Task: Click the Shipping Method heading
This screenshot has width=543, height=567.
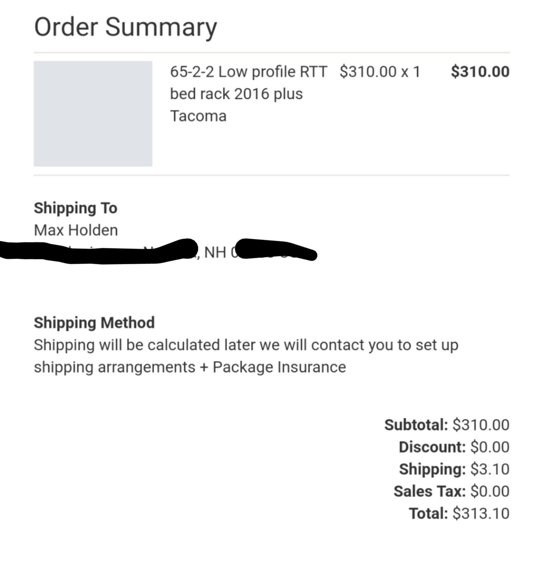Action: click(x=94, y=322)
